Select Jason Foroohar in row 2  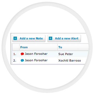pos(36,60)
